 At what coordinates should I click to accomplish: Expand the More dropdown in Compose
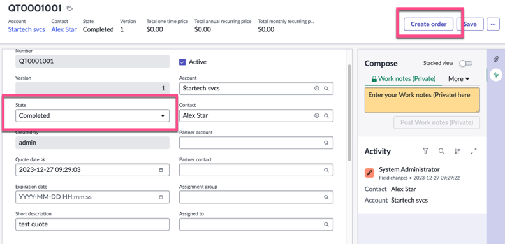459,79
